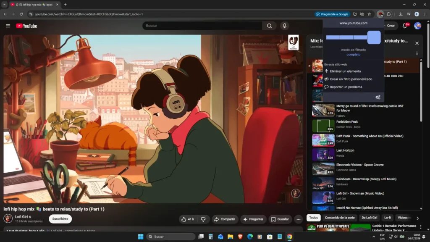The width and height of the screenshot is (430, 242).
Task: Click the install app icon in address bar
Action: click(355, 14)
